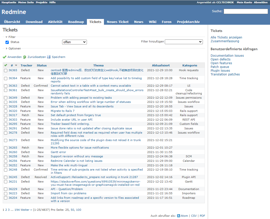This screenshot has width=270, height=219.
Task: Click the Zurücksetzen reload icon
Action: tap(25, 57)
